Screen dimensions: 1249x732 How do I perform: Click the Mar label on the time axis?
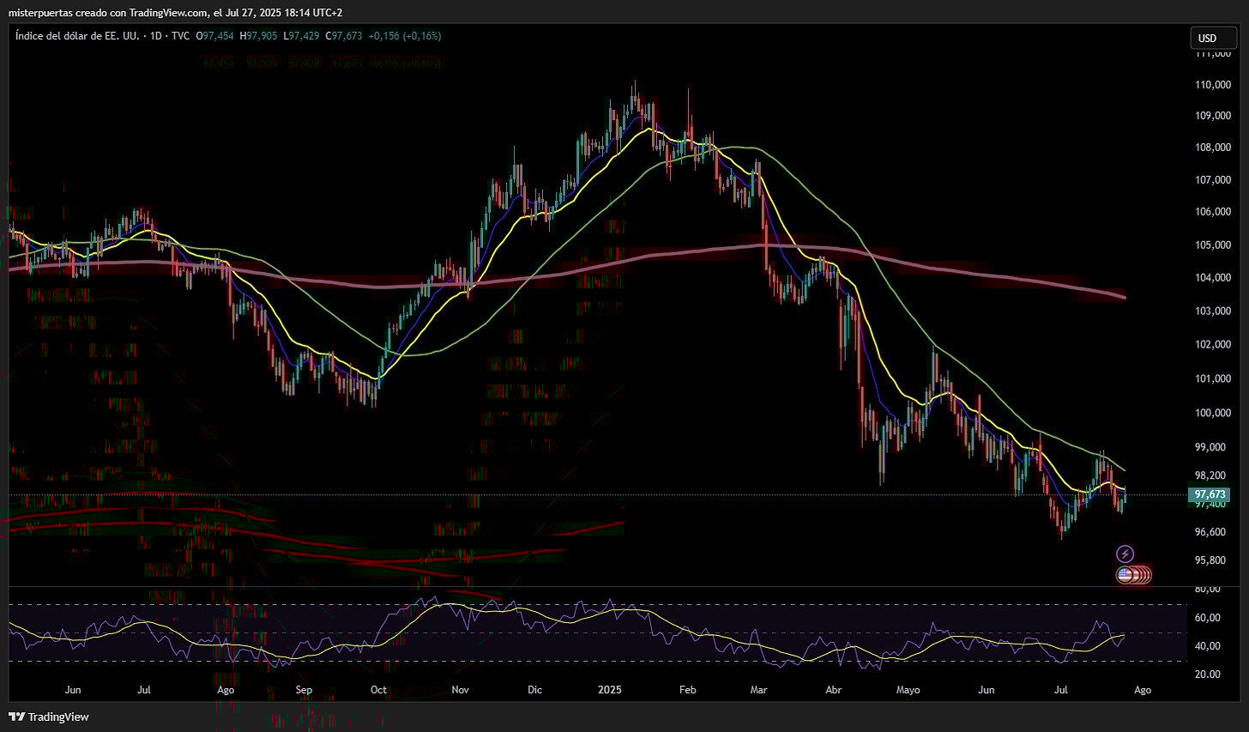[758, 690]
